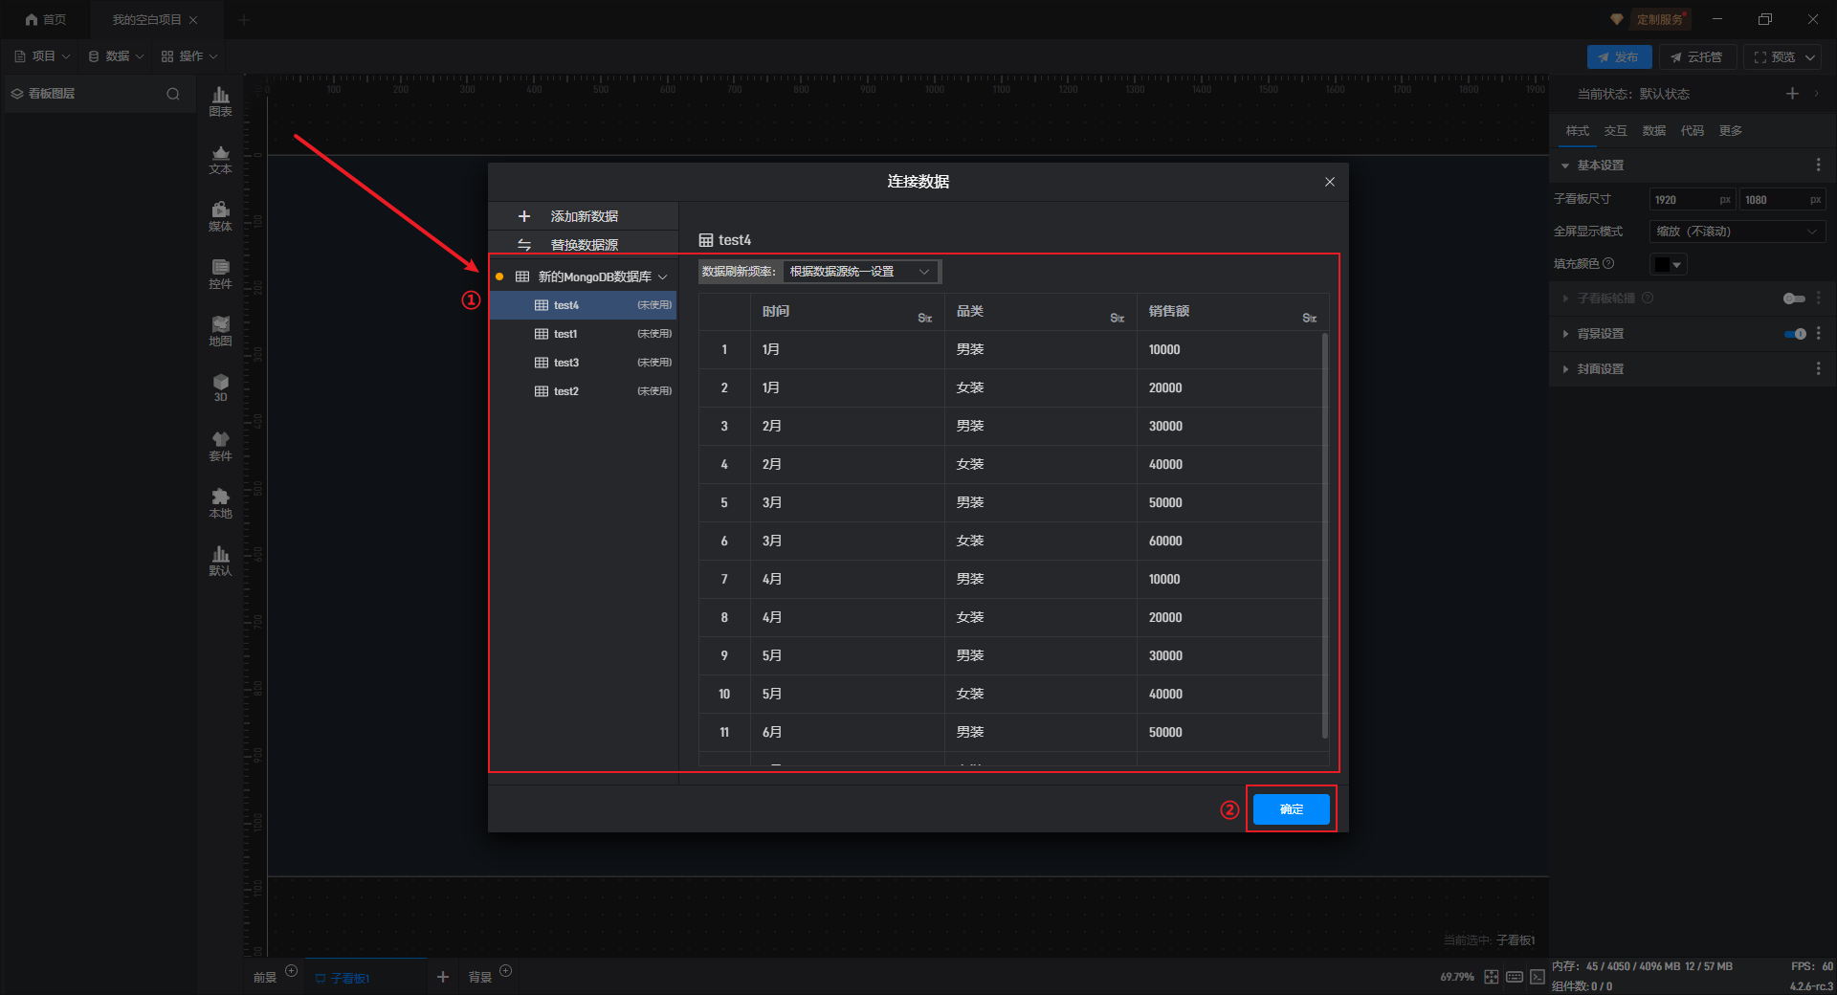Select the test2 table in the tree

coord(584,391)
